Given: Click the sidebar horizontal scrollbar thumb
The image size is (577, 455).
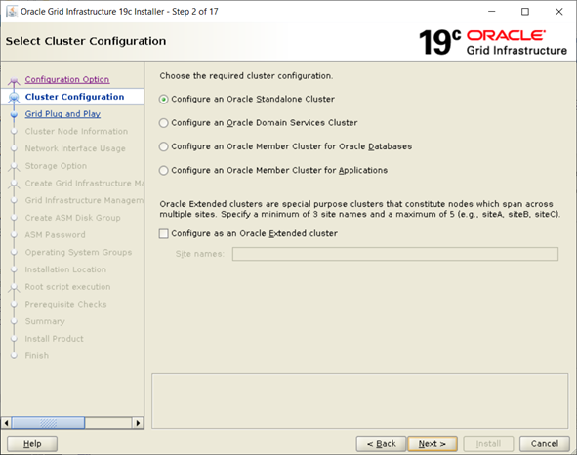Looking at the screenshot, I should [48, 423].
